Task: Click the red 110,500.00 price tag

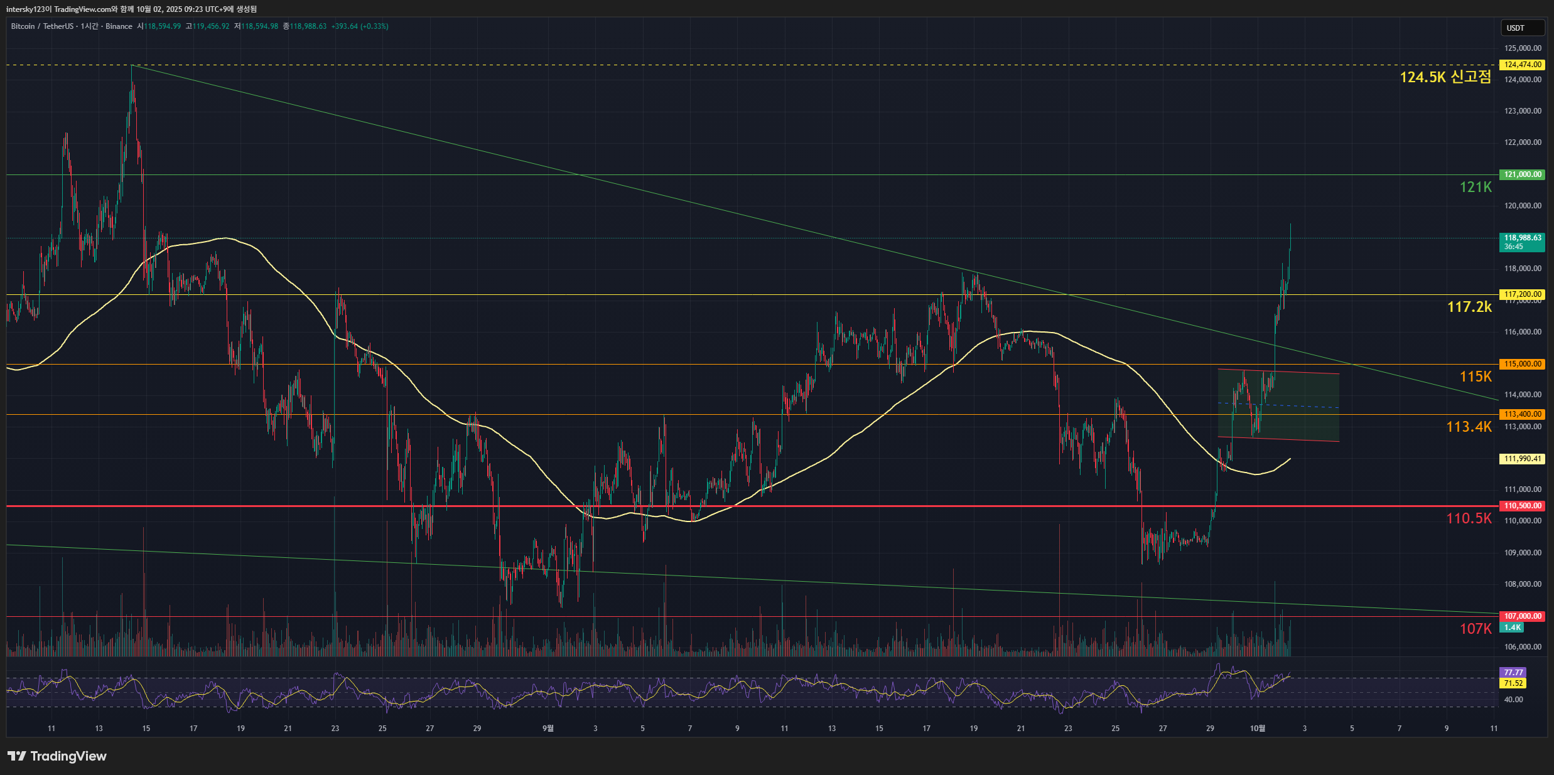Action: click(1522, 506)
